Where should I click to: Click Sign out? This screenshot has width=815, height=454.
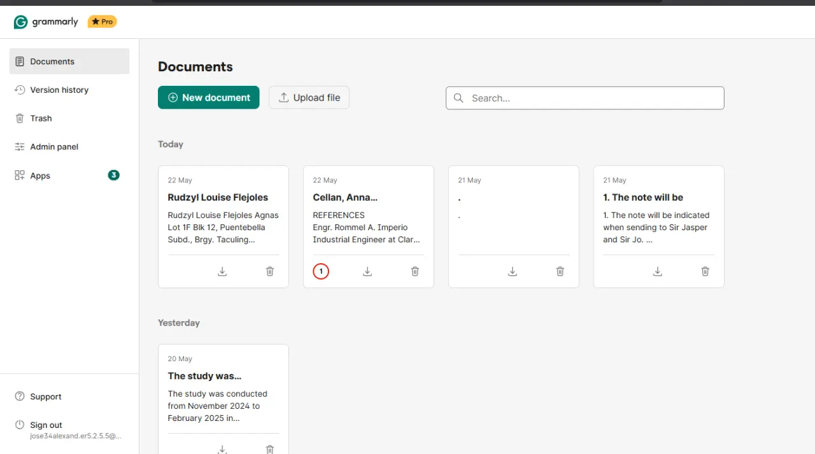point(46,425)
